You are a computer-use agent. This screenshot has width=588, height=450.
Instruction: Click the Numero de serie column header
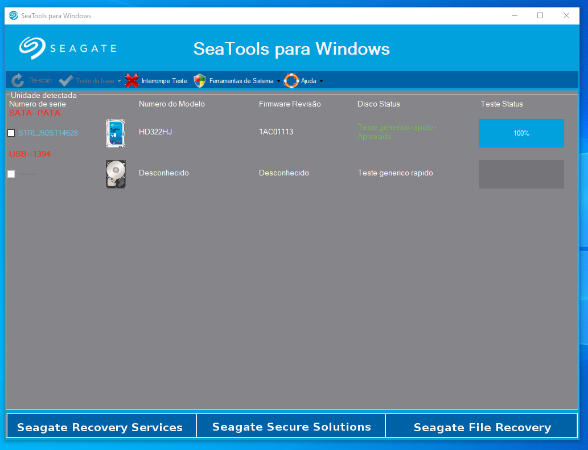(38, 104)
